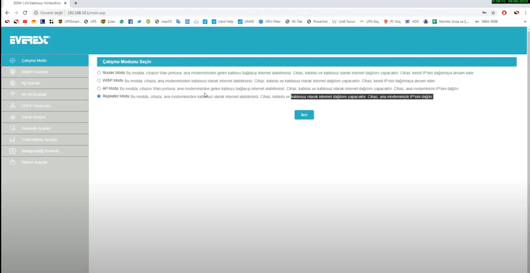Open the PC Güç bookmark
Image resolution: width=530 pixels, height=273 pixels.
pyautogui.click(x=392, y=22)
